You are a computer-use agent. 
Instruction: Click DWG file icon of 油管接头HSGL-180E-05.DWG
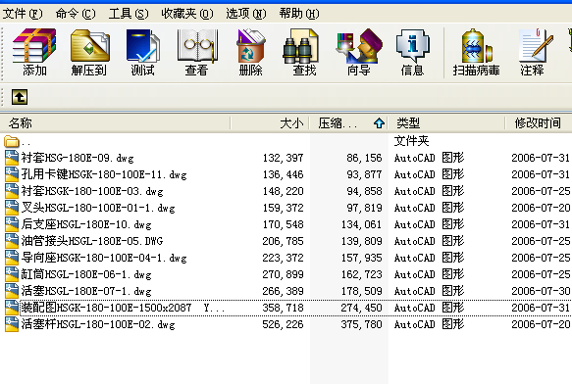(12, 241)
